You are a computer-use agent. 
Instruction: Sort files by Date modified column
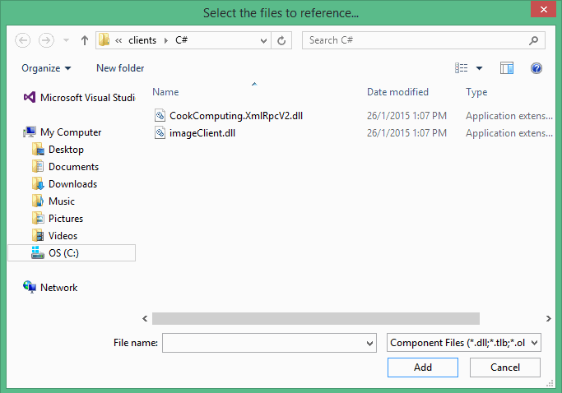click(397, 92)
